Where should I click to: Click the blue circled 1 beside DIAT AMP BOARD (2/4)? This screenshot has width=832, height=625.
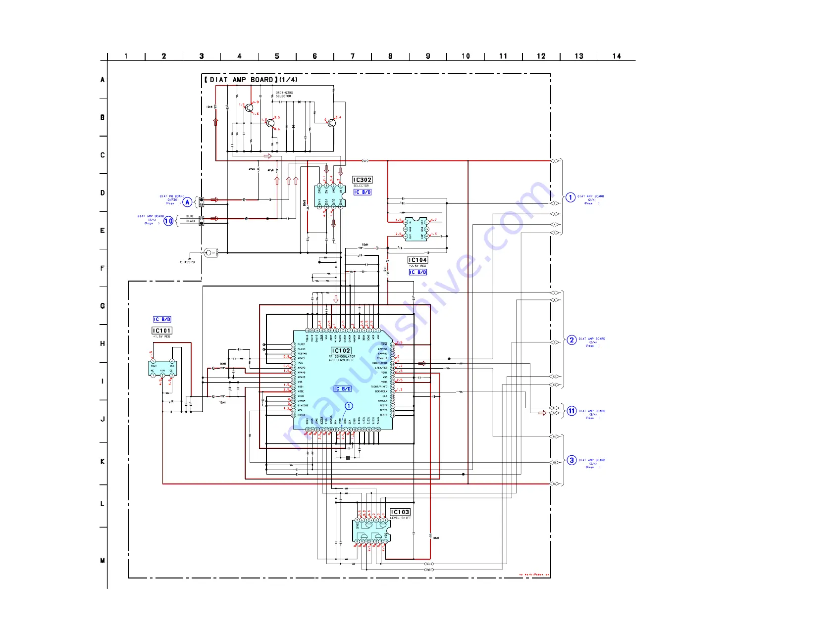[x=571, y=197]
